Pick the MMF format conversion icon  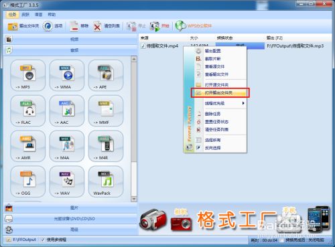point(106,110)
